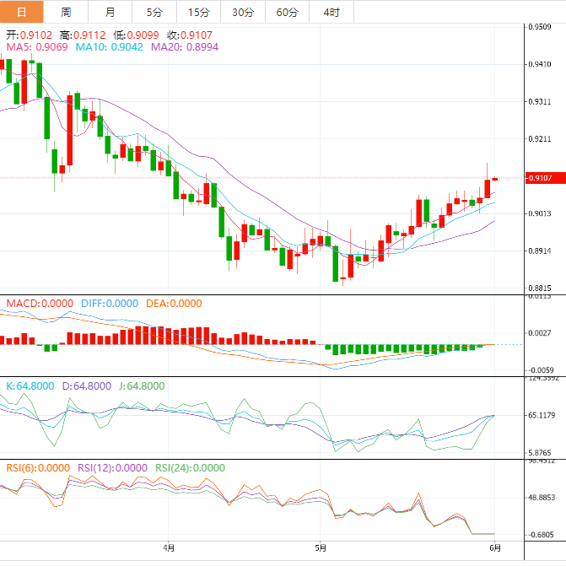Switch to the 60分 chart tab

(287, 12)
